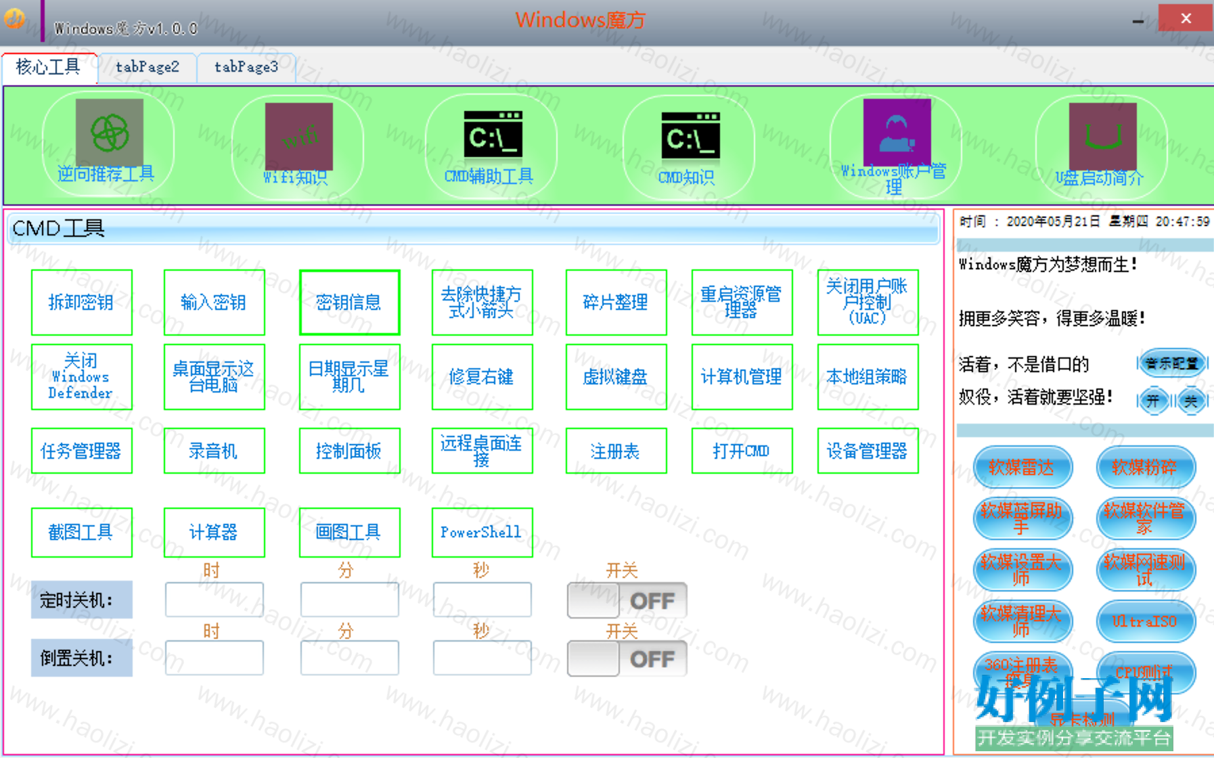Click the 拆卸密钥 button
Screen dimensions: 1214x758
coord(81,303)
